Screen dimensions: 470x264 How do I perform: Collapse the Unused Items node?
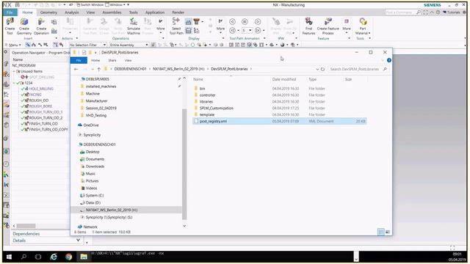14,71
